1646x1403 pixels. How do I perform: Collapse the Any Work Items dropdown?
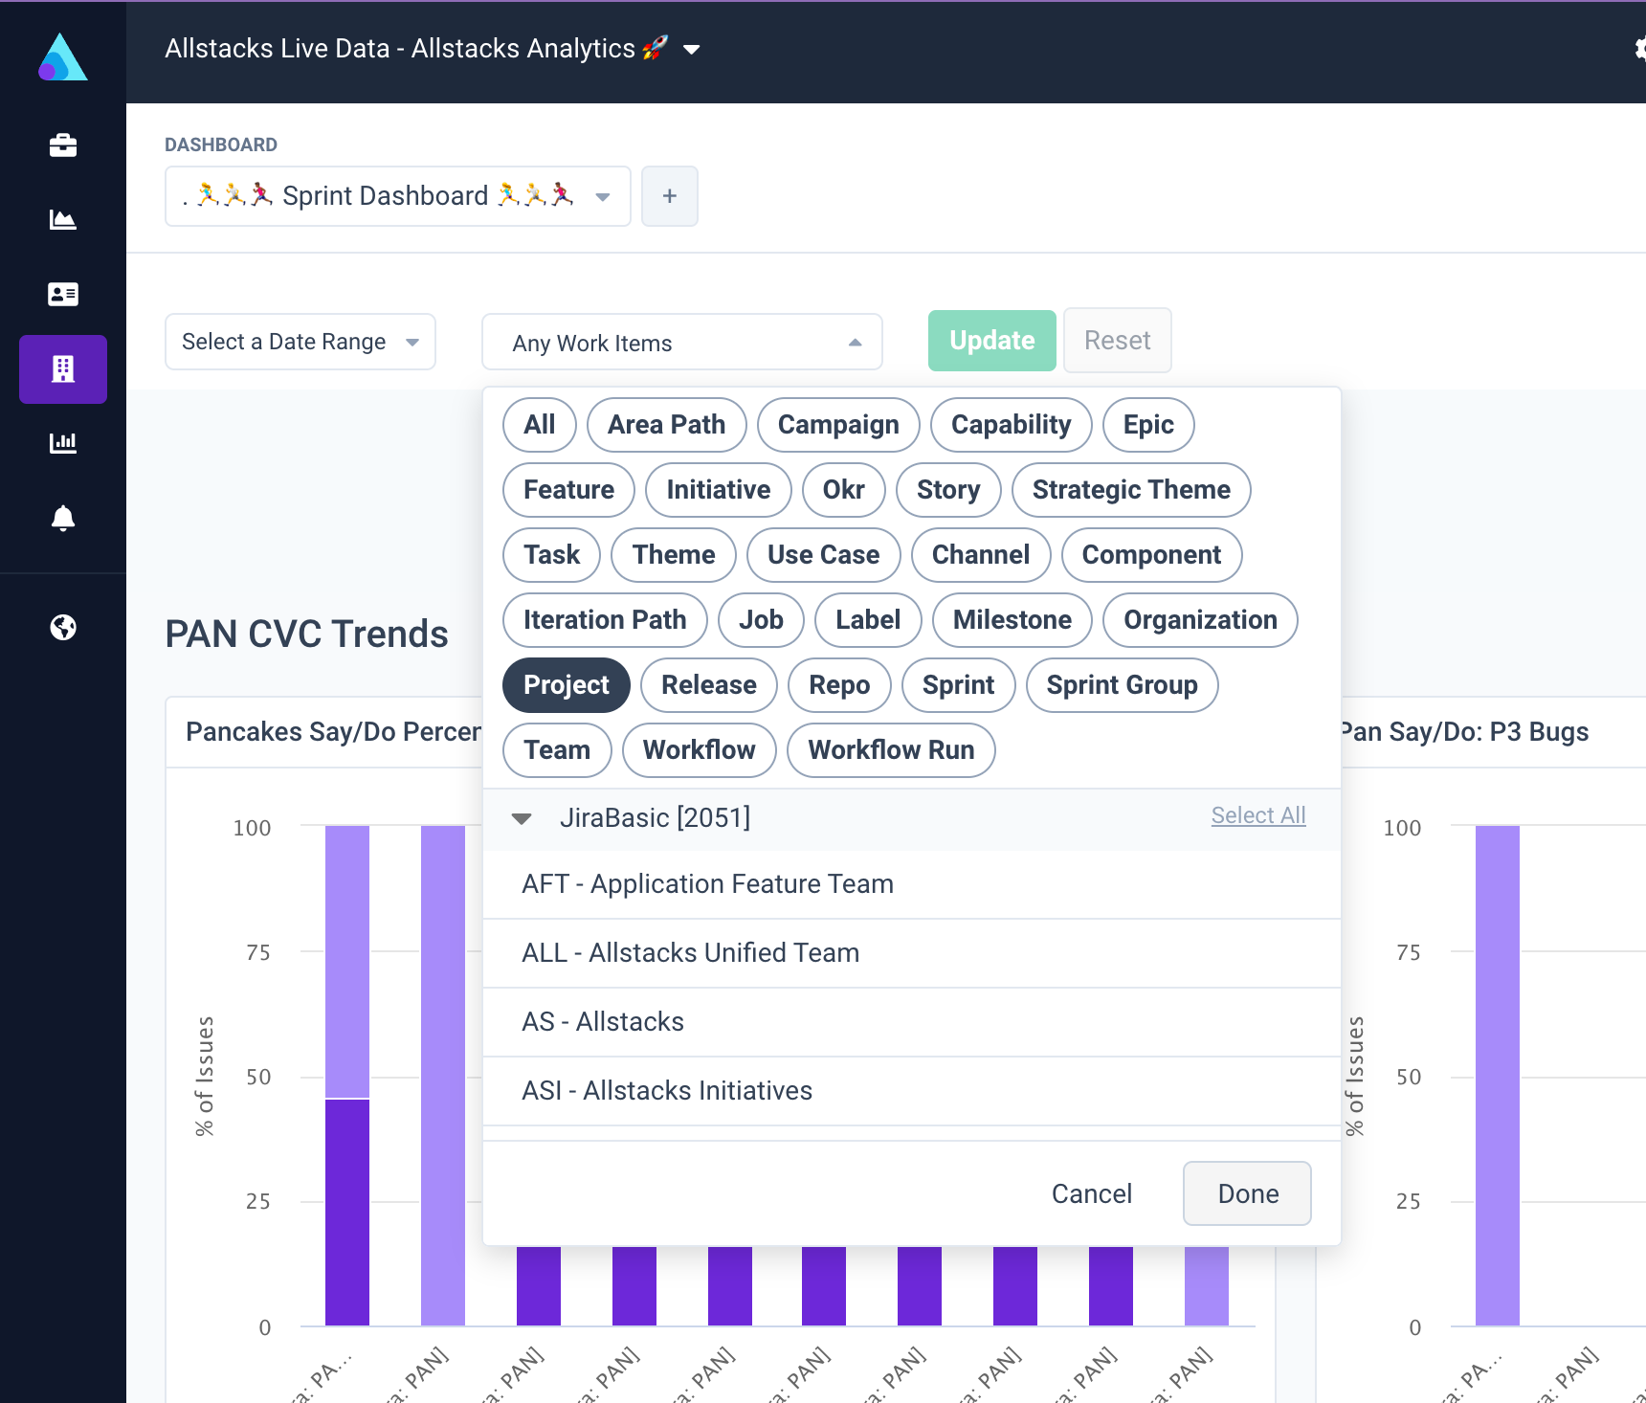[682, 343]
